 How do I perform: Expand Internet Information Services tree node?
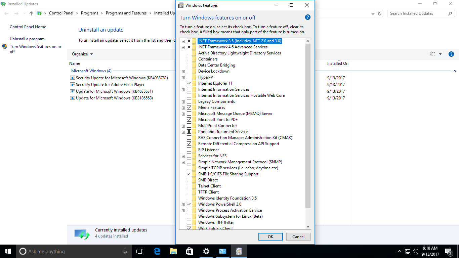(183, 90)
